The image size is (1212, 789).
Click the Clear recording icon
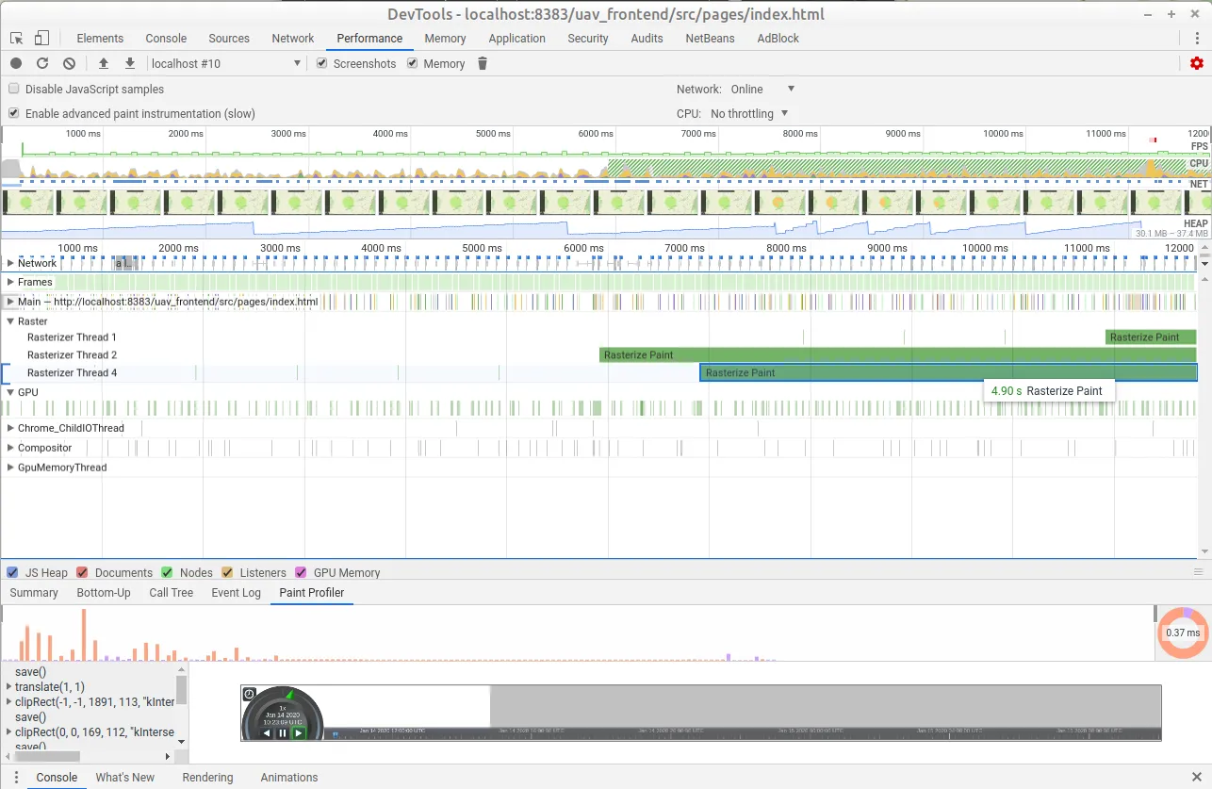tap(69, 63)
